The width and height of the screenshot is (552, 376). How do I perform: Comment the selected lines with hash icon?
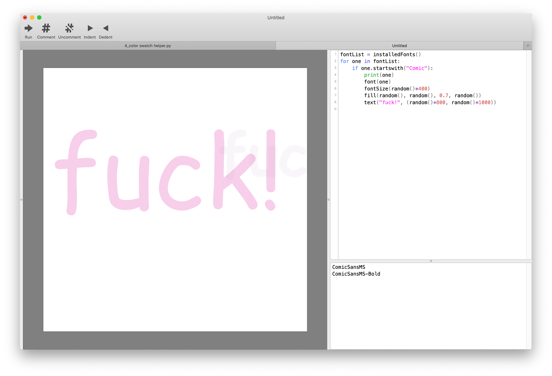coord(46,31)
